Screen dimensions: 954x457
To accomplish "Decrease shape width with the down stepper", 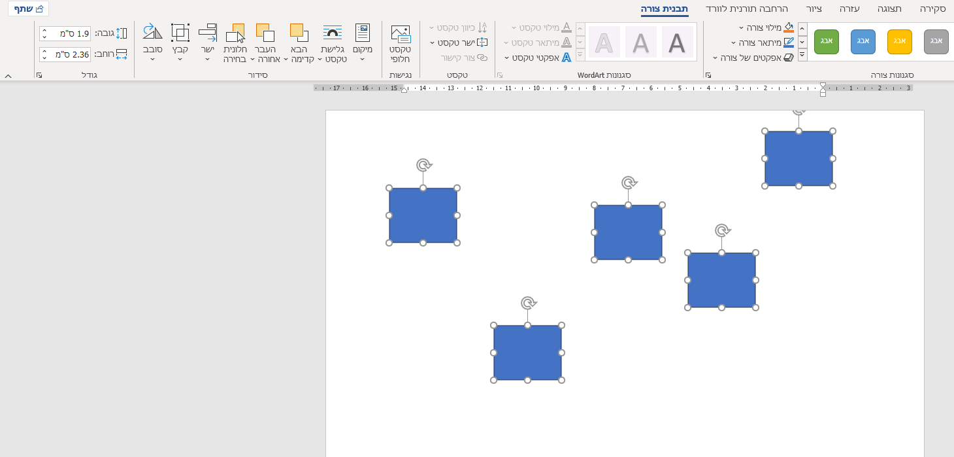I will coord(44,58).
